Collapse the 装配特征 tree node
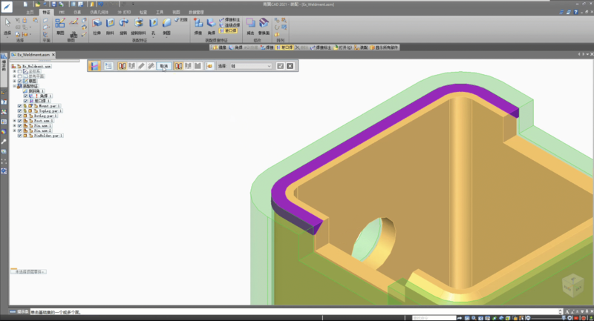Image resolution: width=594 pixels, height=321 pixels. 14,85
